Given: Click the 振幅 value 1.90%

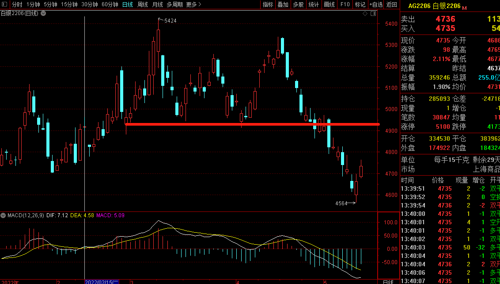Looking at the screenshot, I should click(441, 87).
